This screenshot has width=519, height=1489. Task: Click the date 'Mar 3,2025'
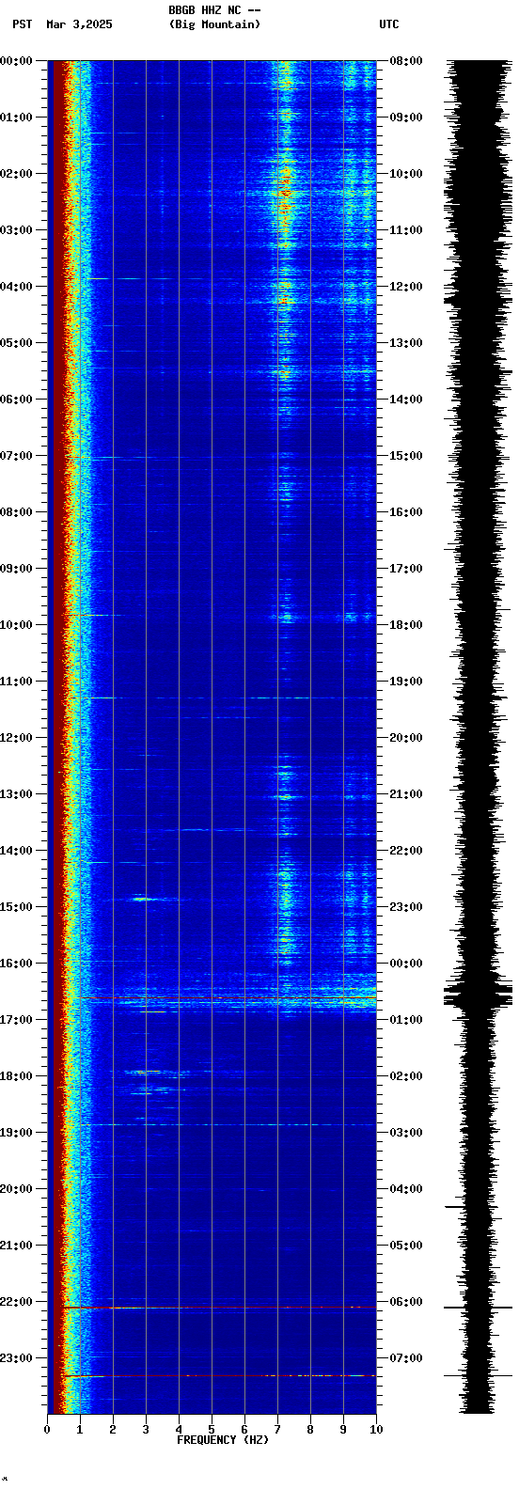click(x=79, y=24)
